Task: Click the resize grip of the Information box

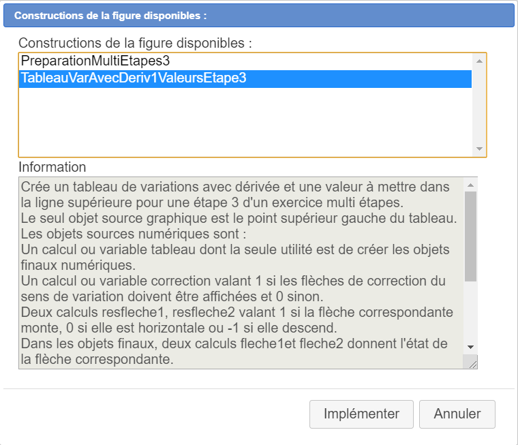Action: [x=472, y=364]
